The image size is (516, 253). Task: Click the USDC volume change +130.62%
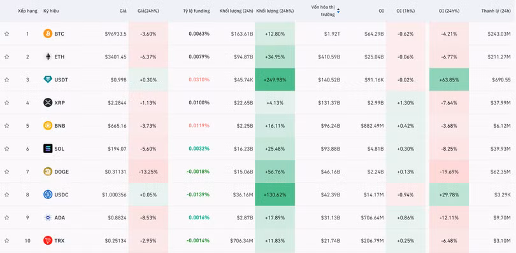coord(275,195)
